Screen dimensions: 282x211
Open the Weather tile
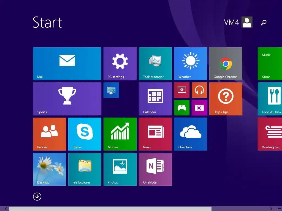tap(191, 64)
